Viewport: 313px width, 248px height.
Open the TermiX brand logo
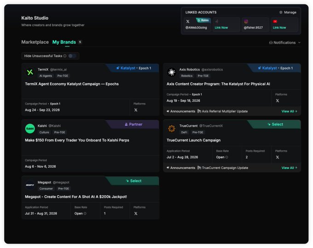coord(30,72)
